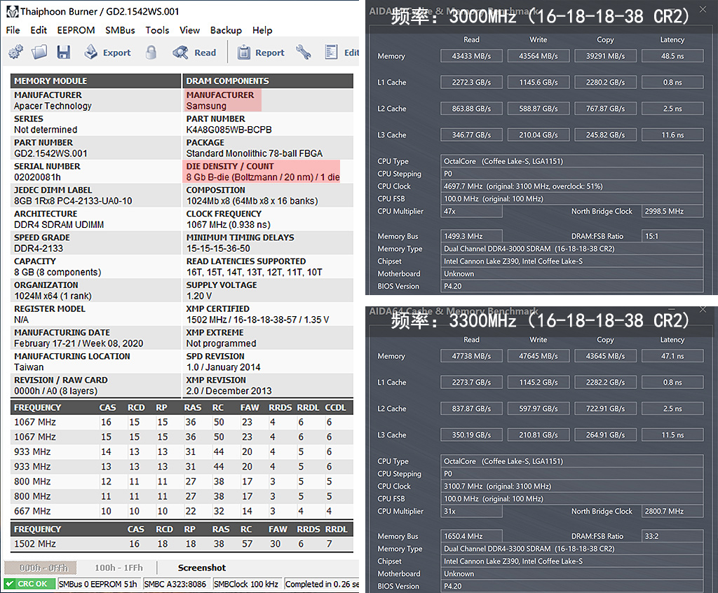718x593 pixels.
Task: Click the serial number 02020081h
Action: pyautogui.click(x=37, y=177)
